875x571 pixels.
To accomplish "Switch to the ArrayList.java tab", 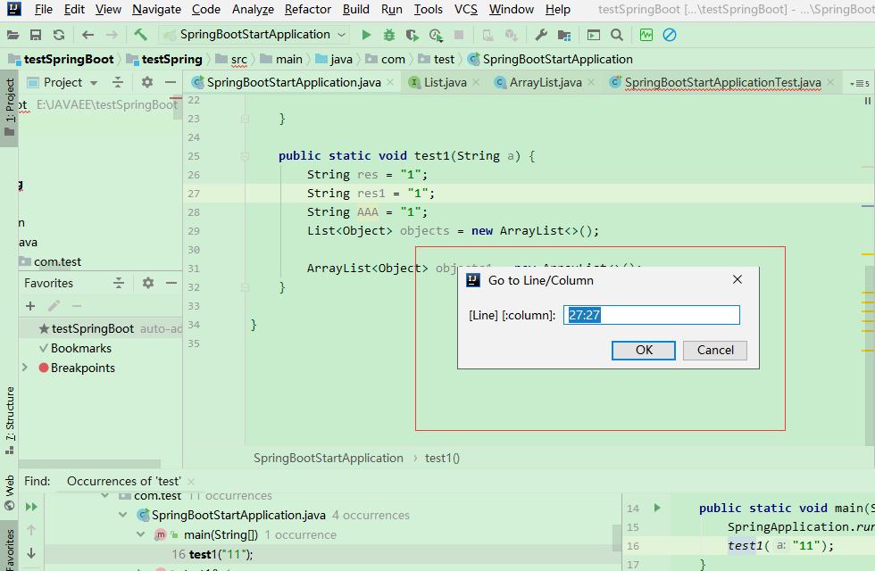I will pyautogui.click(x=546, y=82).
